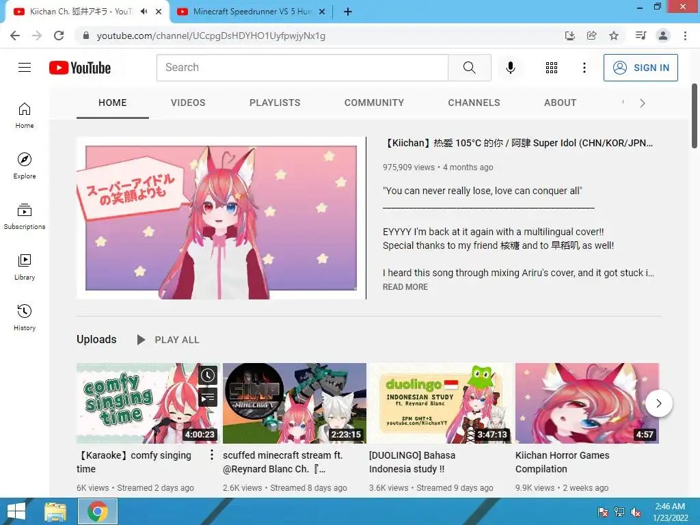Click the muted volume tray icon
700x525 pixels.
tap(636, 512)
